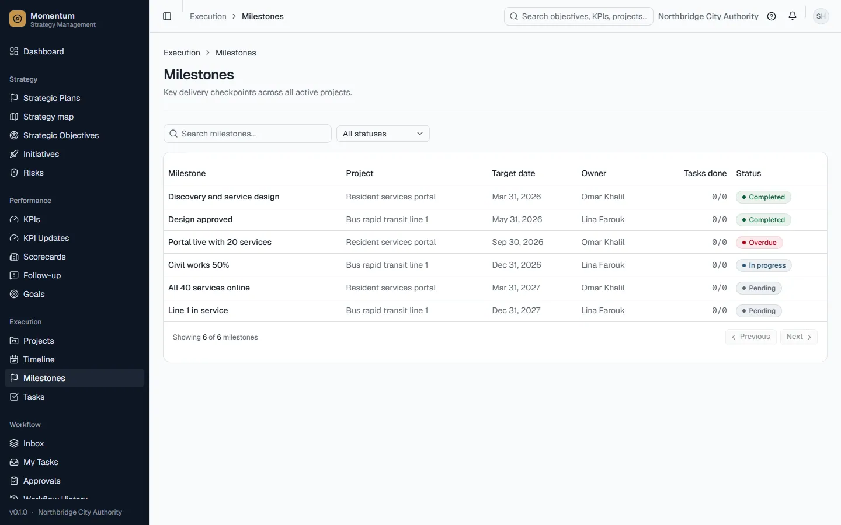Click the Timeline calendar icon

click(x=14, y=359)
